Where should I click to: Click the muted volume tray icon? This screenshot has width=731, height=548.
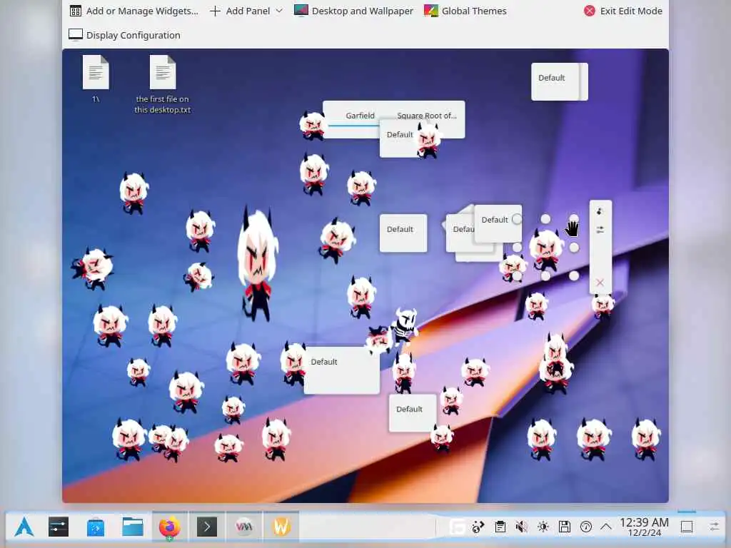pyautogui.click(x=522, y=527)
